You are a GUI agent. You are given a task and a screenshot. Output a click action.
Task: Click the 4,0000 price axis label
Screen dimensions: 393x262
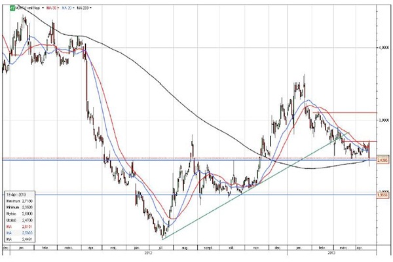(383, 47)
